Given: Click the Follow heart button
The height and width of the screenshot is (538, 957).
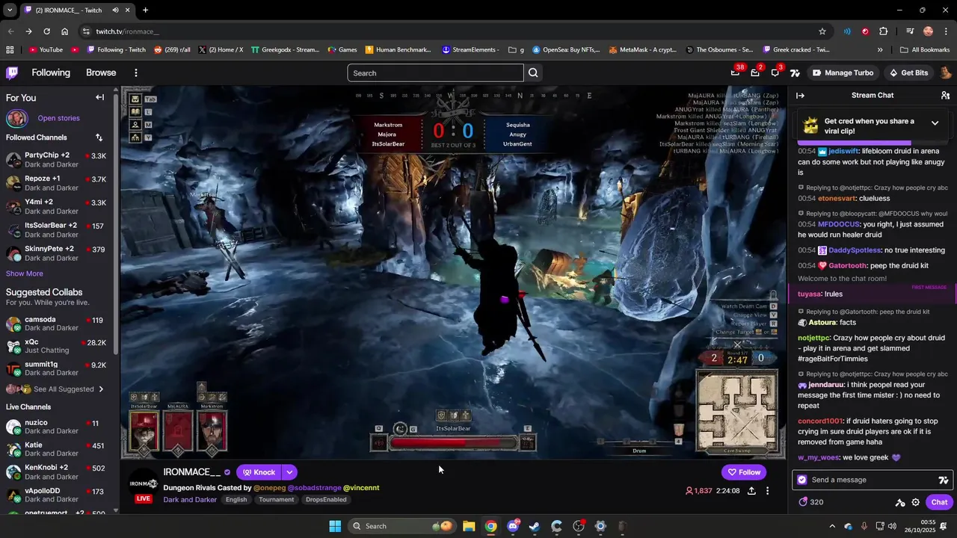Looking at the screenshot, I should click(x=744, y=472).
